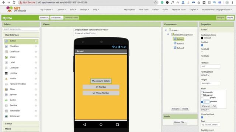Enable the FontBold checkbox
Screen dimensions: 236x132
(202, 52)
